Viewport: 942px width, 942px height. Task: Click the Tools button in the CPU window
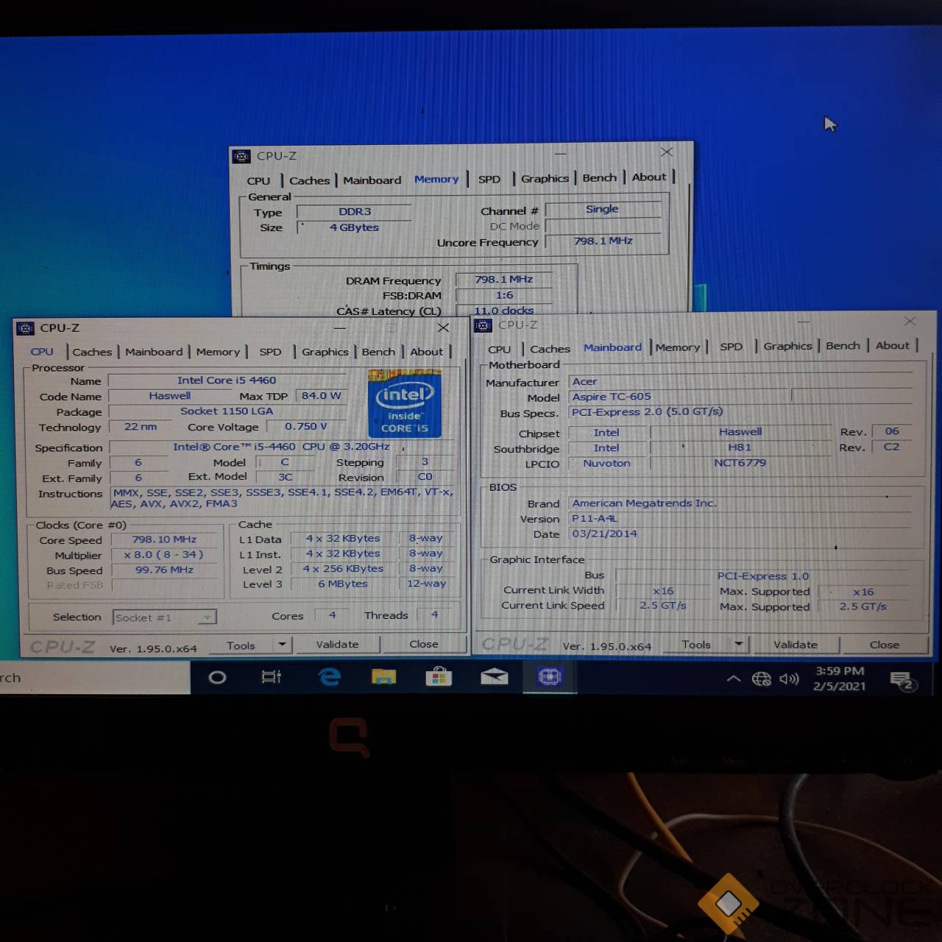[241, 645]
